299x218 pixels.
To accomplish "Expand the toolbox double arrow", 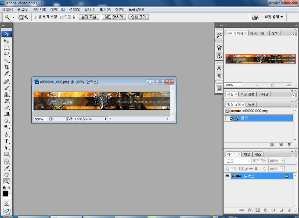I will (x=3, y=25).
